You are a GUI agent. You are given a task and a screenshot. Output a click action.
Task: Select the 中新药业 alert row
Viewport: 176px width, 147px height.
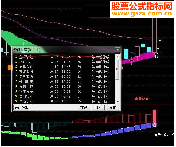pos(64,101)
